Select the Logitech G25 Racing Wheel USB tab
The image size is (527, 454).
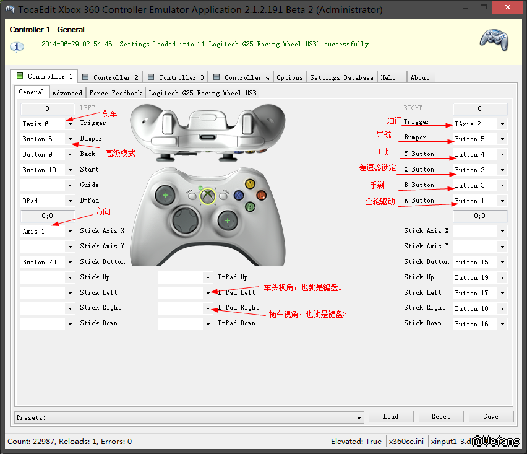(203, 93)
